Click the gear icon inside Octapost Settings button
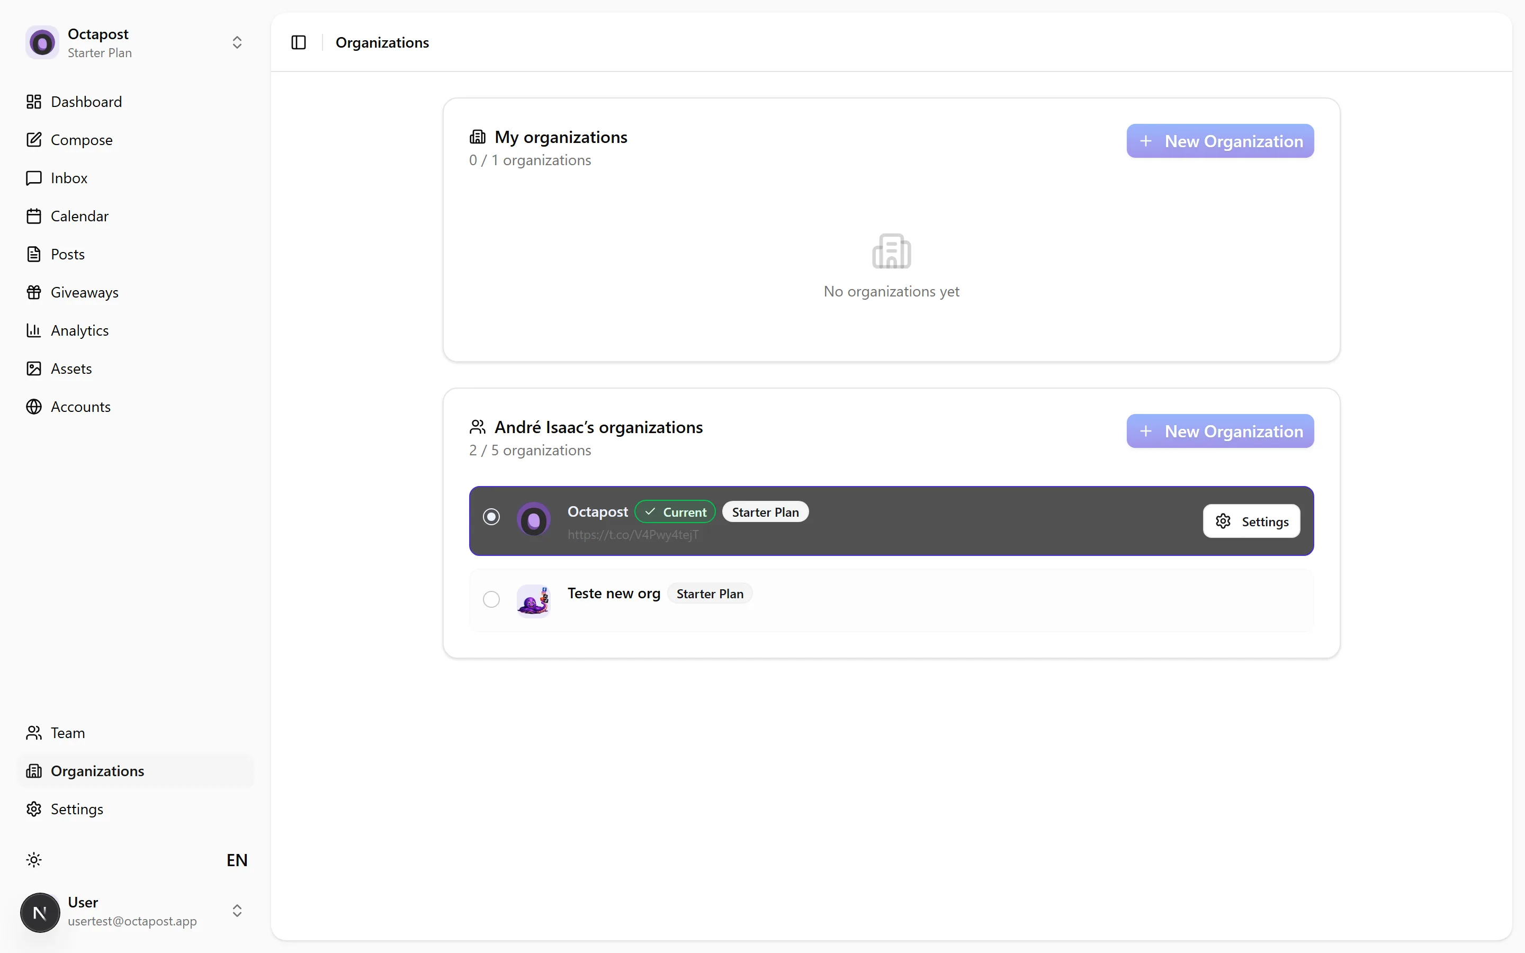 coord(1223,522)
